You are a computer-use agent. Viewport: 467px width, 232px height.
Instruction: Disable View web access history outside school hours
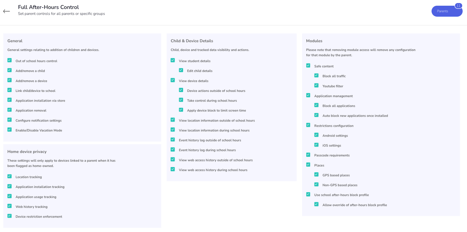point(173,160)
